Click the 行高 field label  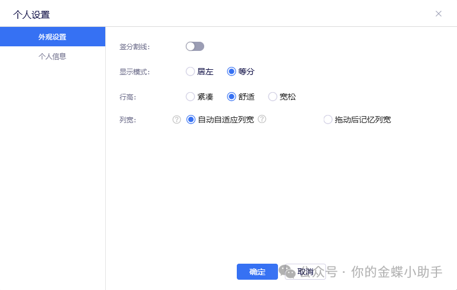click(x=128, y=97)
